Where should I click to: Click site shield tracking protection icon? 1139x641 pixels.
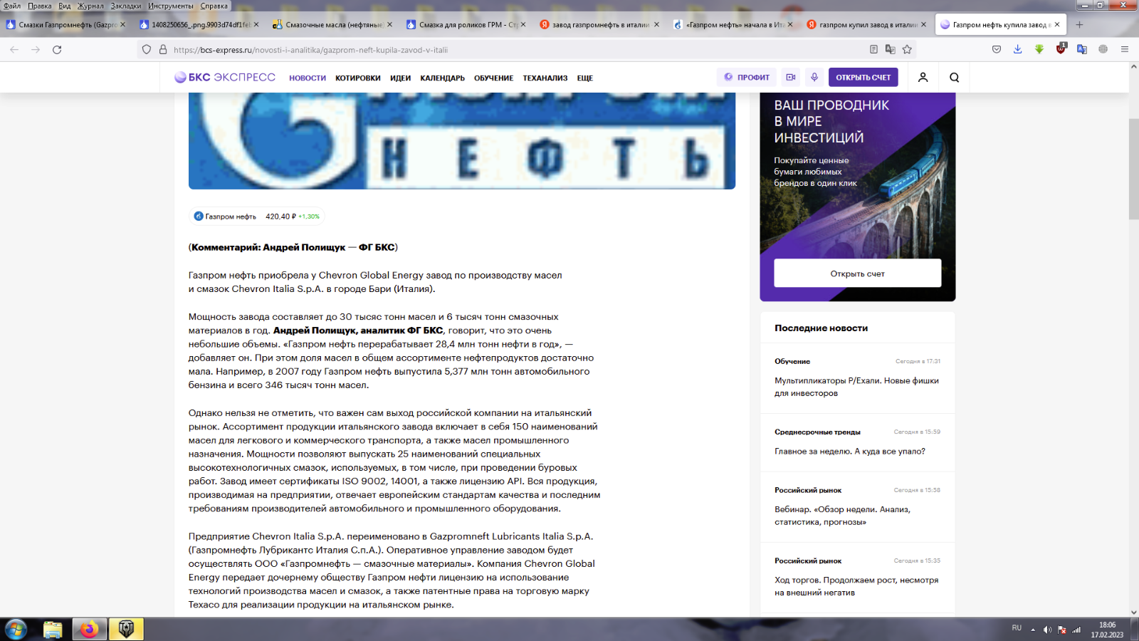(x=147, y=50)
